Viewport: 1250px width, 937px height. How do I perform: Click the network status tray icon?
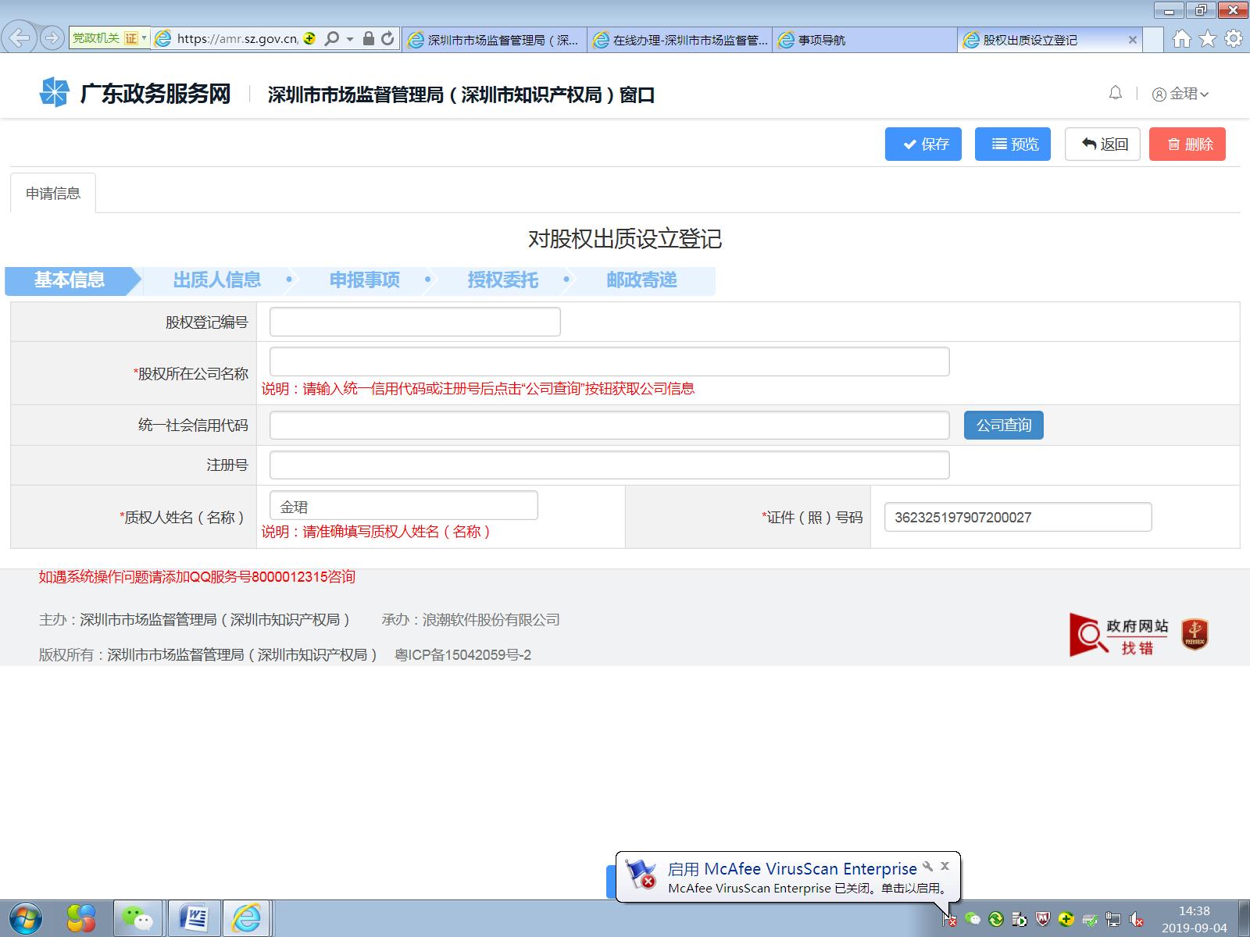click(x=1112, y=921)
